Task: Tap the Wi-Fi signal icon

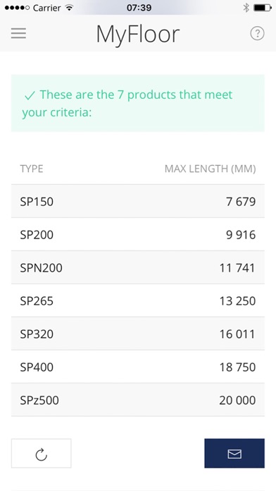Action: point(69,8)
